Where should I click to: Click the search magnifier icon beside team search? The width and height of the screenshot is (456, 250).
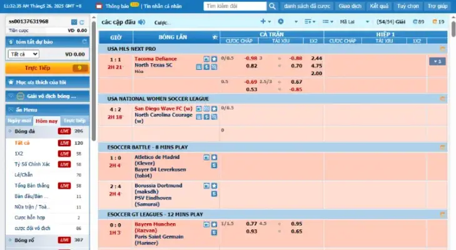tap(270, 6)
